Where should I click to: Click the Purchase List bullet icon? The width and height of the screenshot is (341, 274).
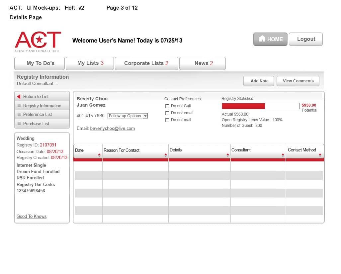point(19,124)
